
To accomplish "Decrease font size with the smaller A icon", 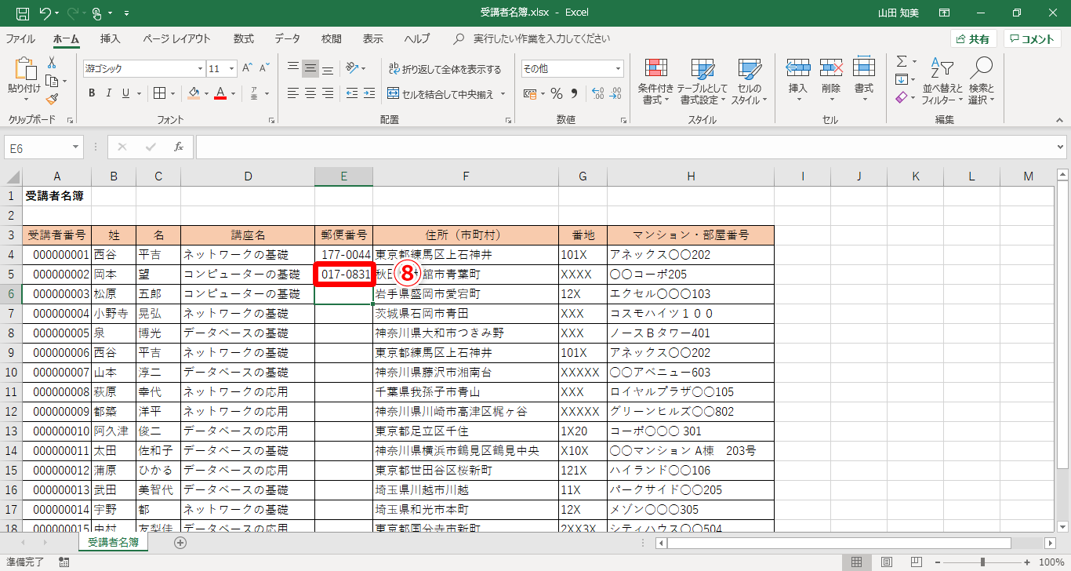I will point(264,68).
